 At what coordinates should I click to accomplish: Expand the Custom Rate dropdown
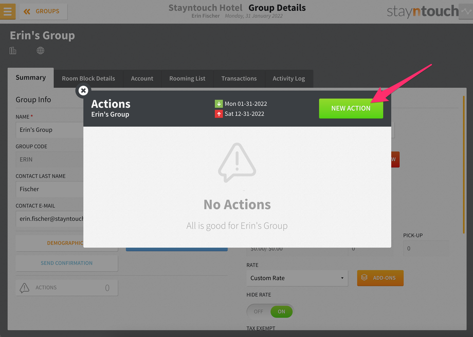[297, 278]
